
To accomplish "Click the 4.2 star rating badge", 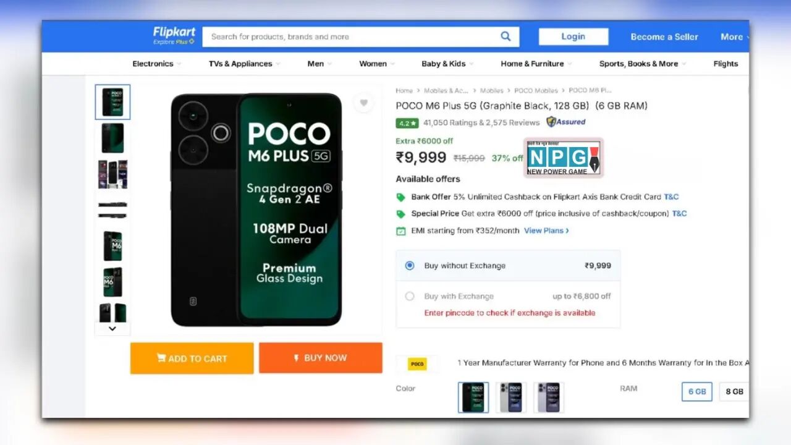I will [x=407, y=123].
